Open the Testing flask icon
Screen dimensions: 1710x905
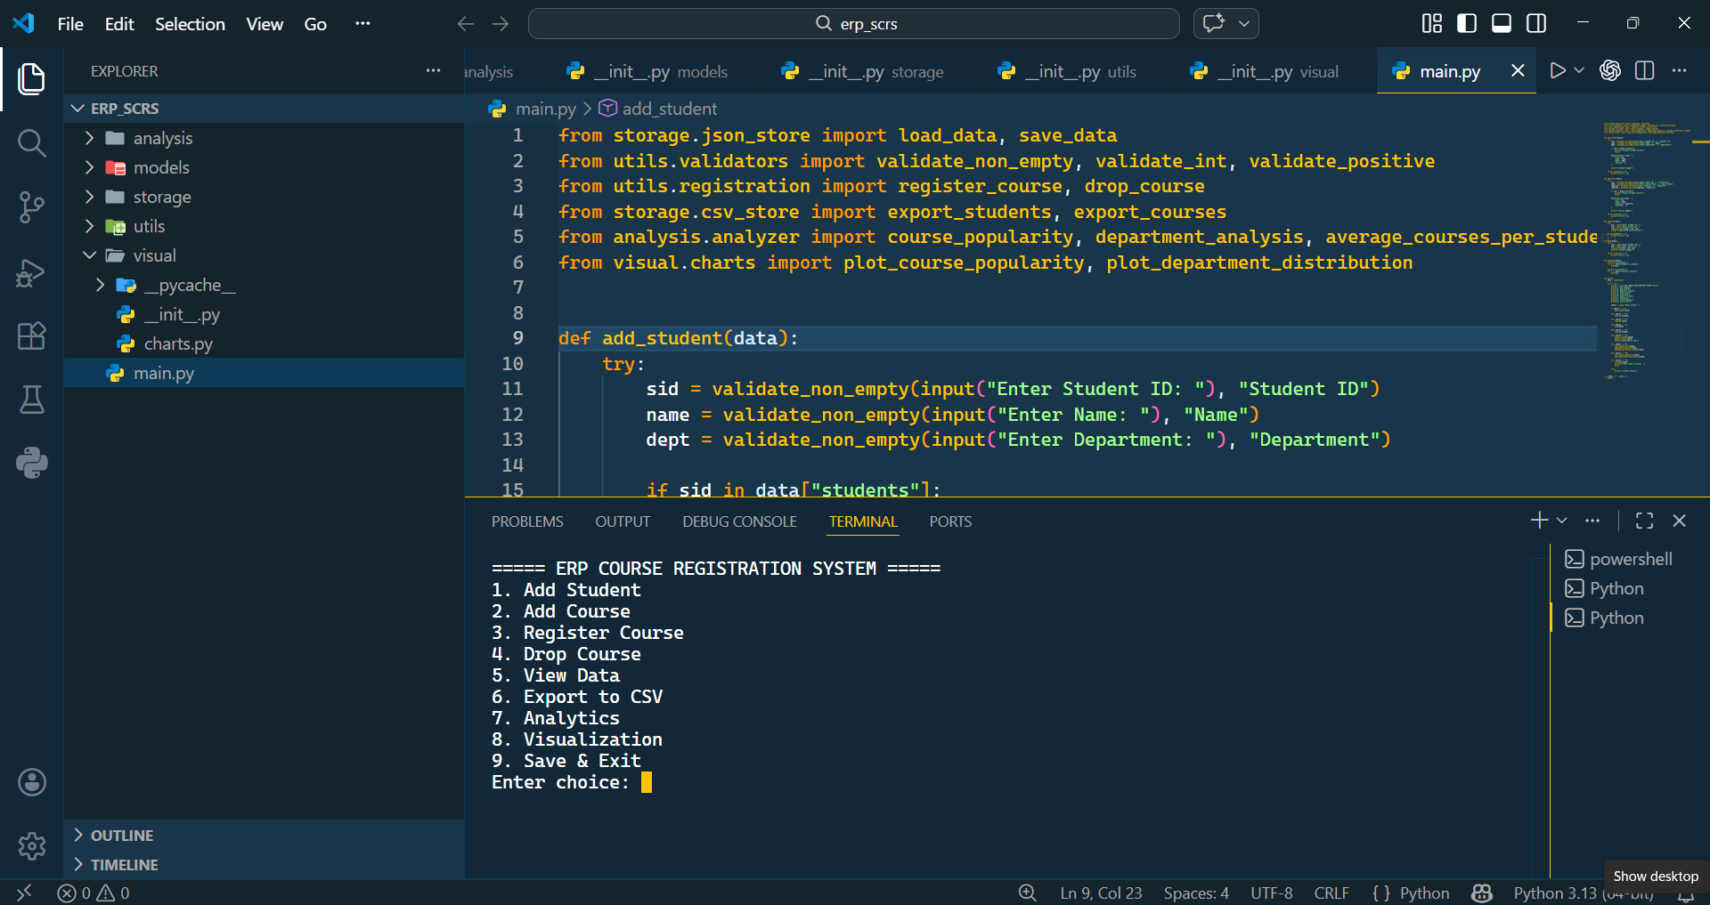pyautogui.click(x=32, y=400)
